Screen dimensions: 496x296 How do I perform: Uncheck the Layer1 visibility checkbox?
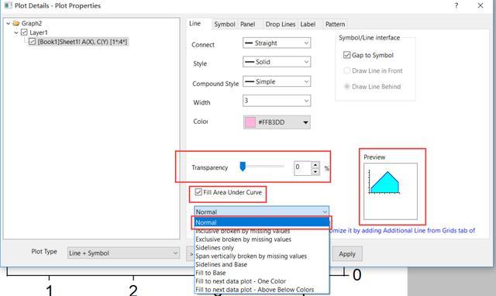coord(24,33)
